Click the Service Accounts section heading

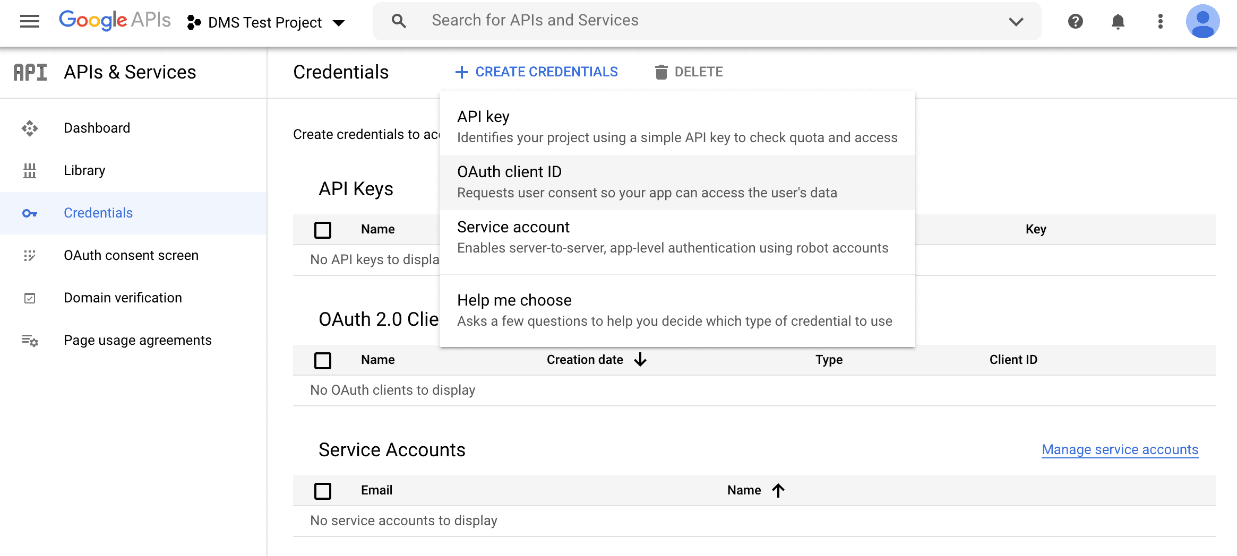click(x=392, y=450)
